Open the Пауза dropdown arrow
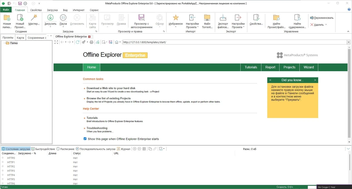The image size is (352, 189). [63, 27]
